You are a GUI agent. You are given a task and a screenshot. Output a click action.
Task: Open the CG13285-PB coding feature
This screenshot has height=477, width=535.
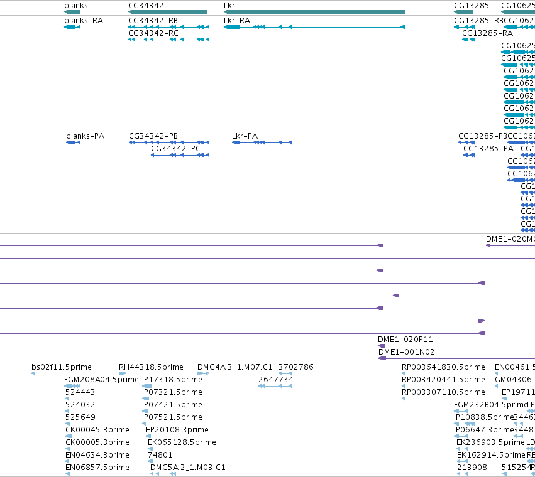pos(466,142)
